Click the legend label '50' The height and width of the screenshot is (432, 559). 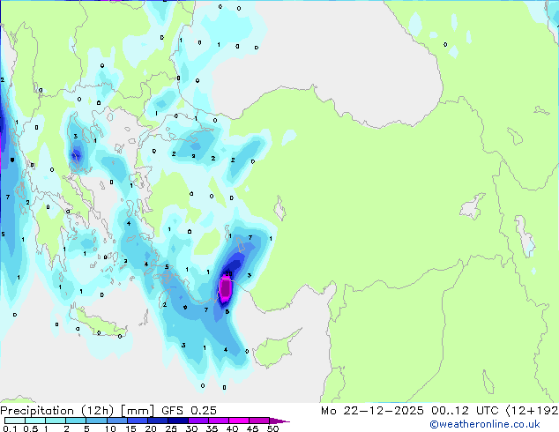273,428
